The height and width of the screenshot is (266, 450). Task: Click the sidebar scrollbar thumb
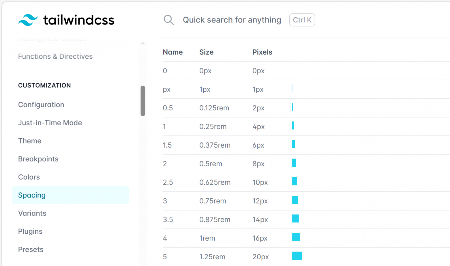143,101
